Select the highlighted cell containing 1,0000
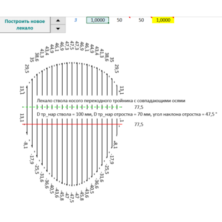Image resolution: width=222 pixels, height=222 pixels. (x=98, y=20)
